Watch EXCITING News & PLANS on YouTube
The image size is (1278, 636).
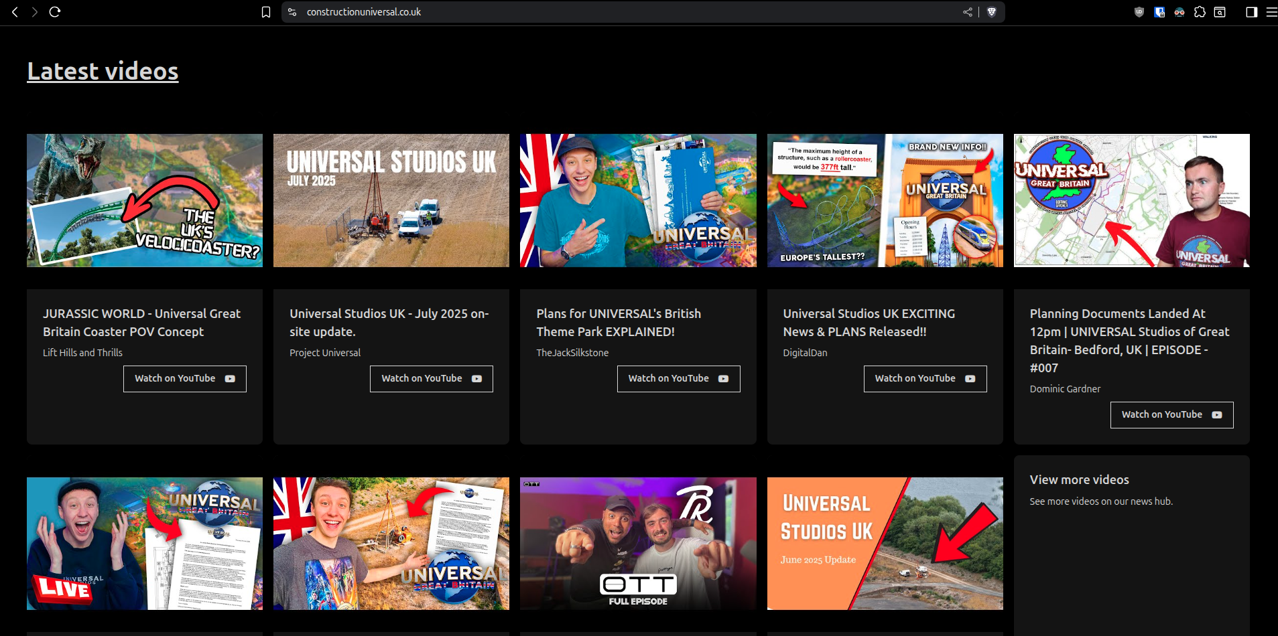(925, 379)
